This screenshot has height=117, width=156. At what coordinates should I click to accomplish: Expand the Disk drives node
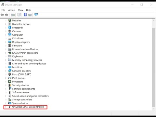(x=6, y=38)
